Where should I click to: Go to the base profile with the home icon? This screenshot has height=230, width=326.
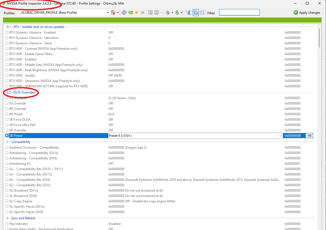point(113,13)
